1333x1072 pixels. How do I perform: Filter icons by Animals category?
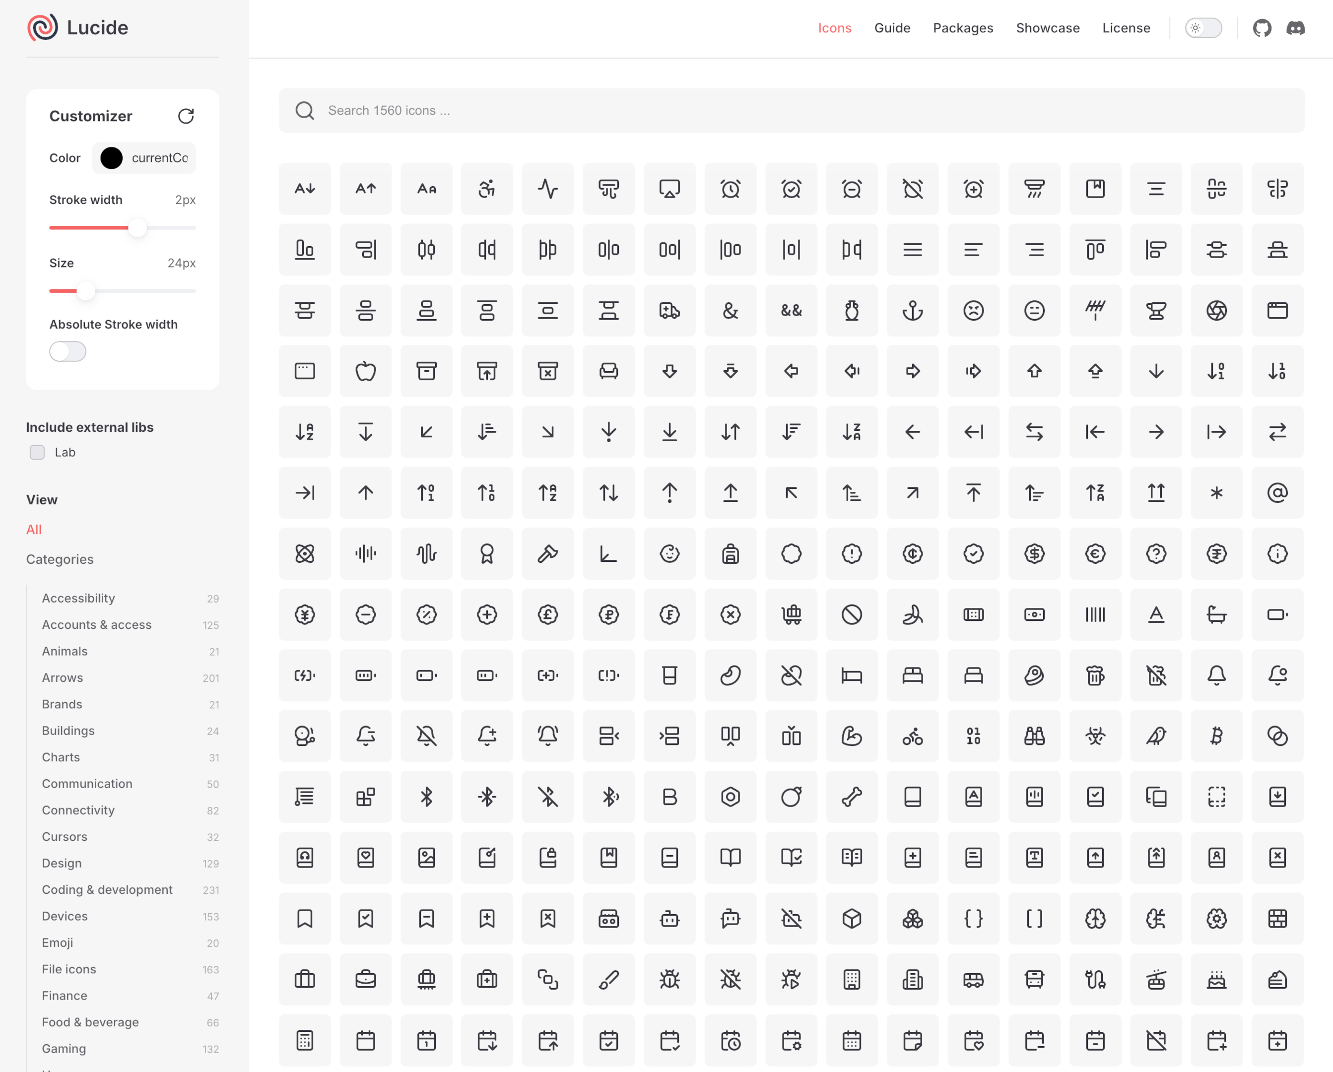[65, 651]
